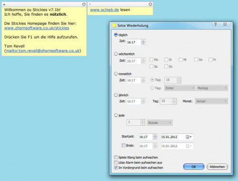Select the jede radio button

coord(116,115)
